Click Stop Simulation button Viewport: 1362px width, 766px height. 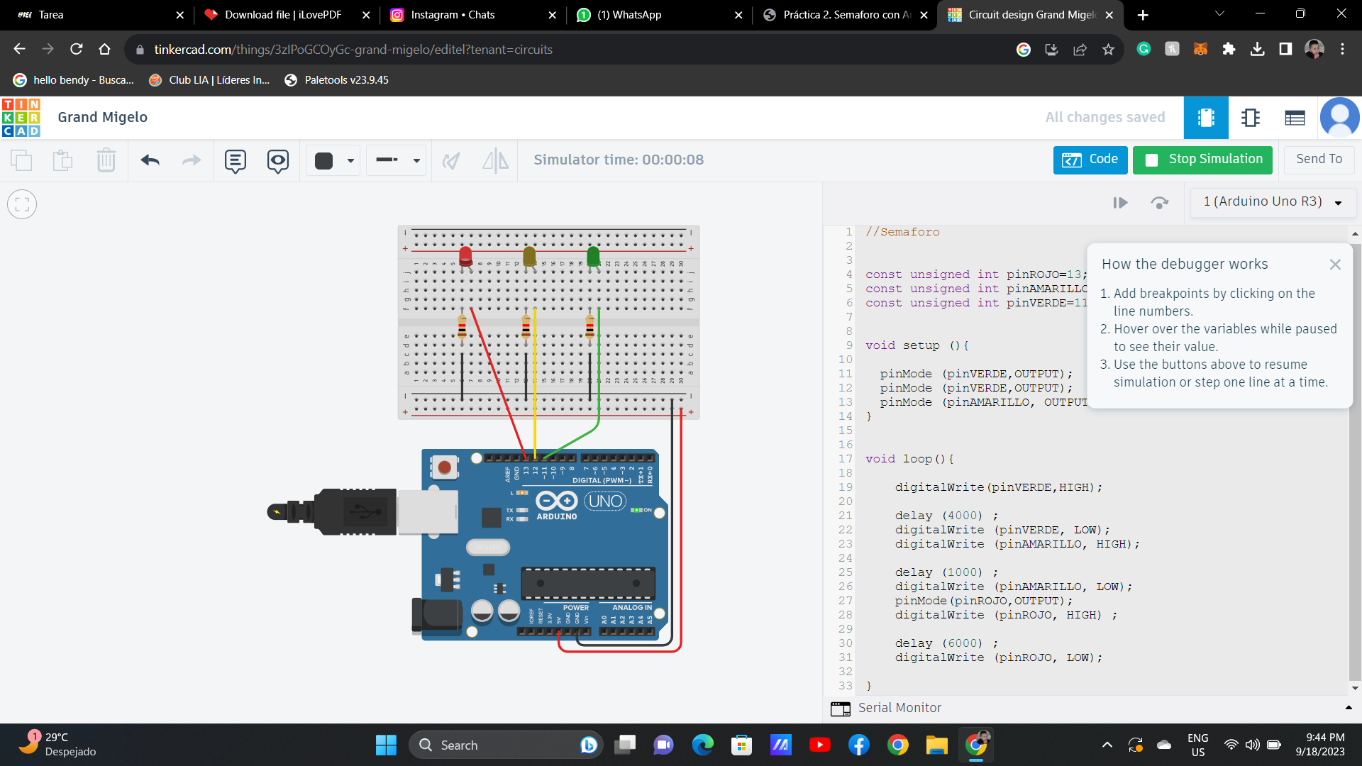[x=1202, y=160]
